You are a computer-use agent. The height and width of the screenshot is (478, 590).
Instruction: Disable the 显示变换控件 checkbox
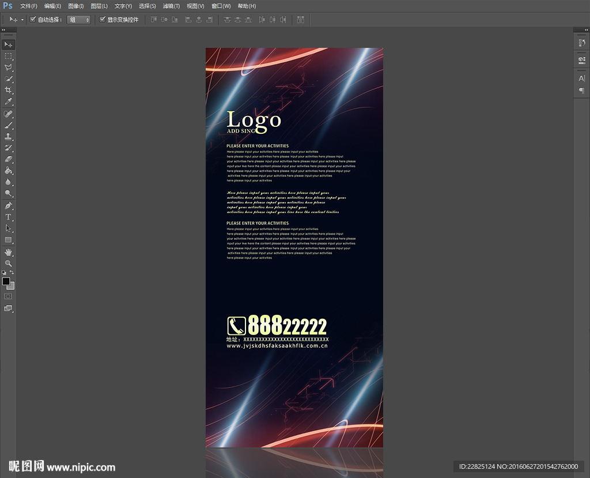(x=103, y=20)
